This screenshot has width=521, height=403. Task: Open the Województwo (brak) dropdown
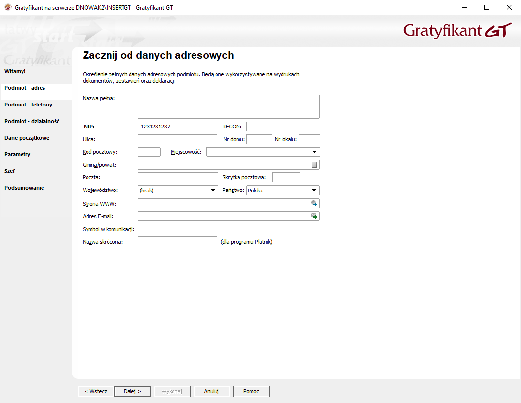pos(213,190)
